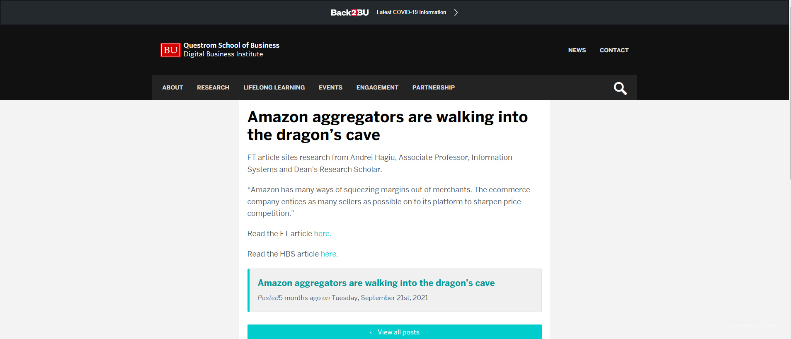Open the FT article 'here' link

click(x=323, y=234)
